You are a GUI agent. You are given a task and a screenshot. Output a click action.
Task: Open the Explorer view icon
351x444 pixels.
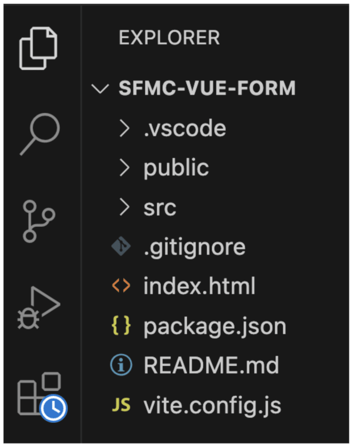38,48
